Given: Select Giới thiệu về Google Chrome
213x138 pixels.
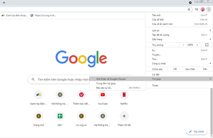Looking at the screenshot, I should coord(111,79).
